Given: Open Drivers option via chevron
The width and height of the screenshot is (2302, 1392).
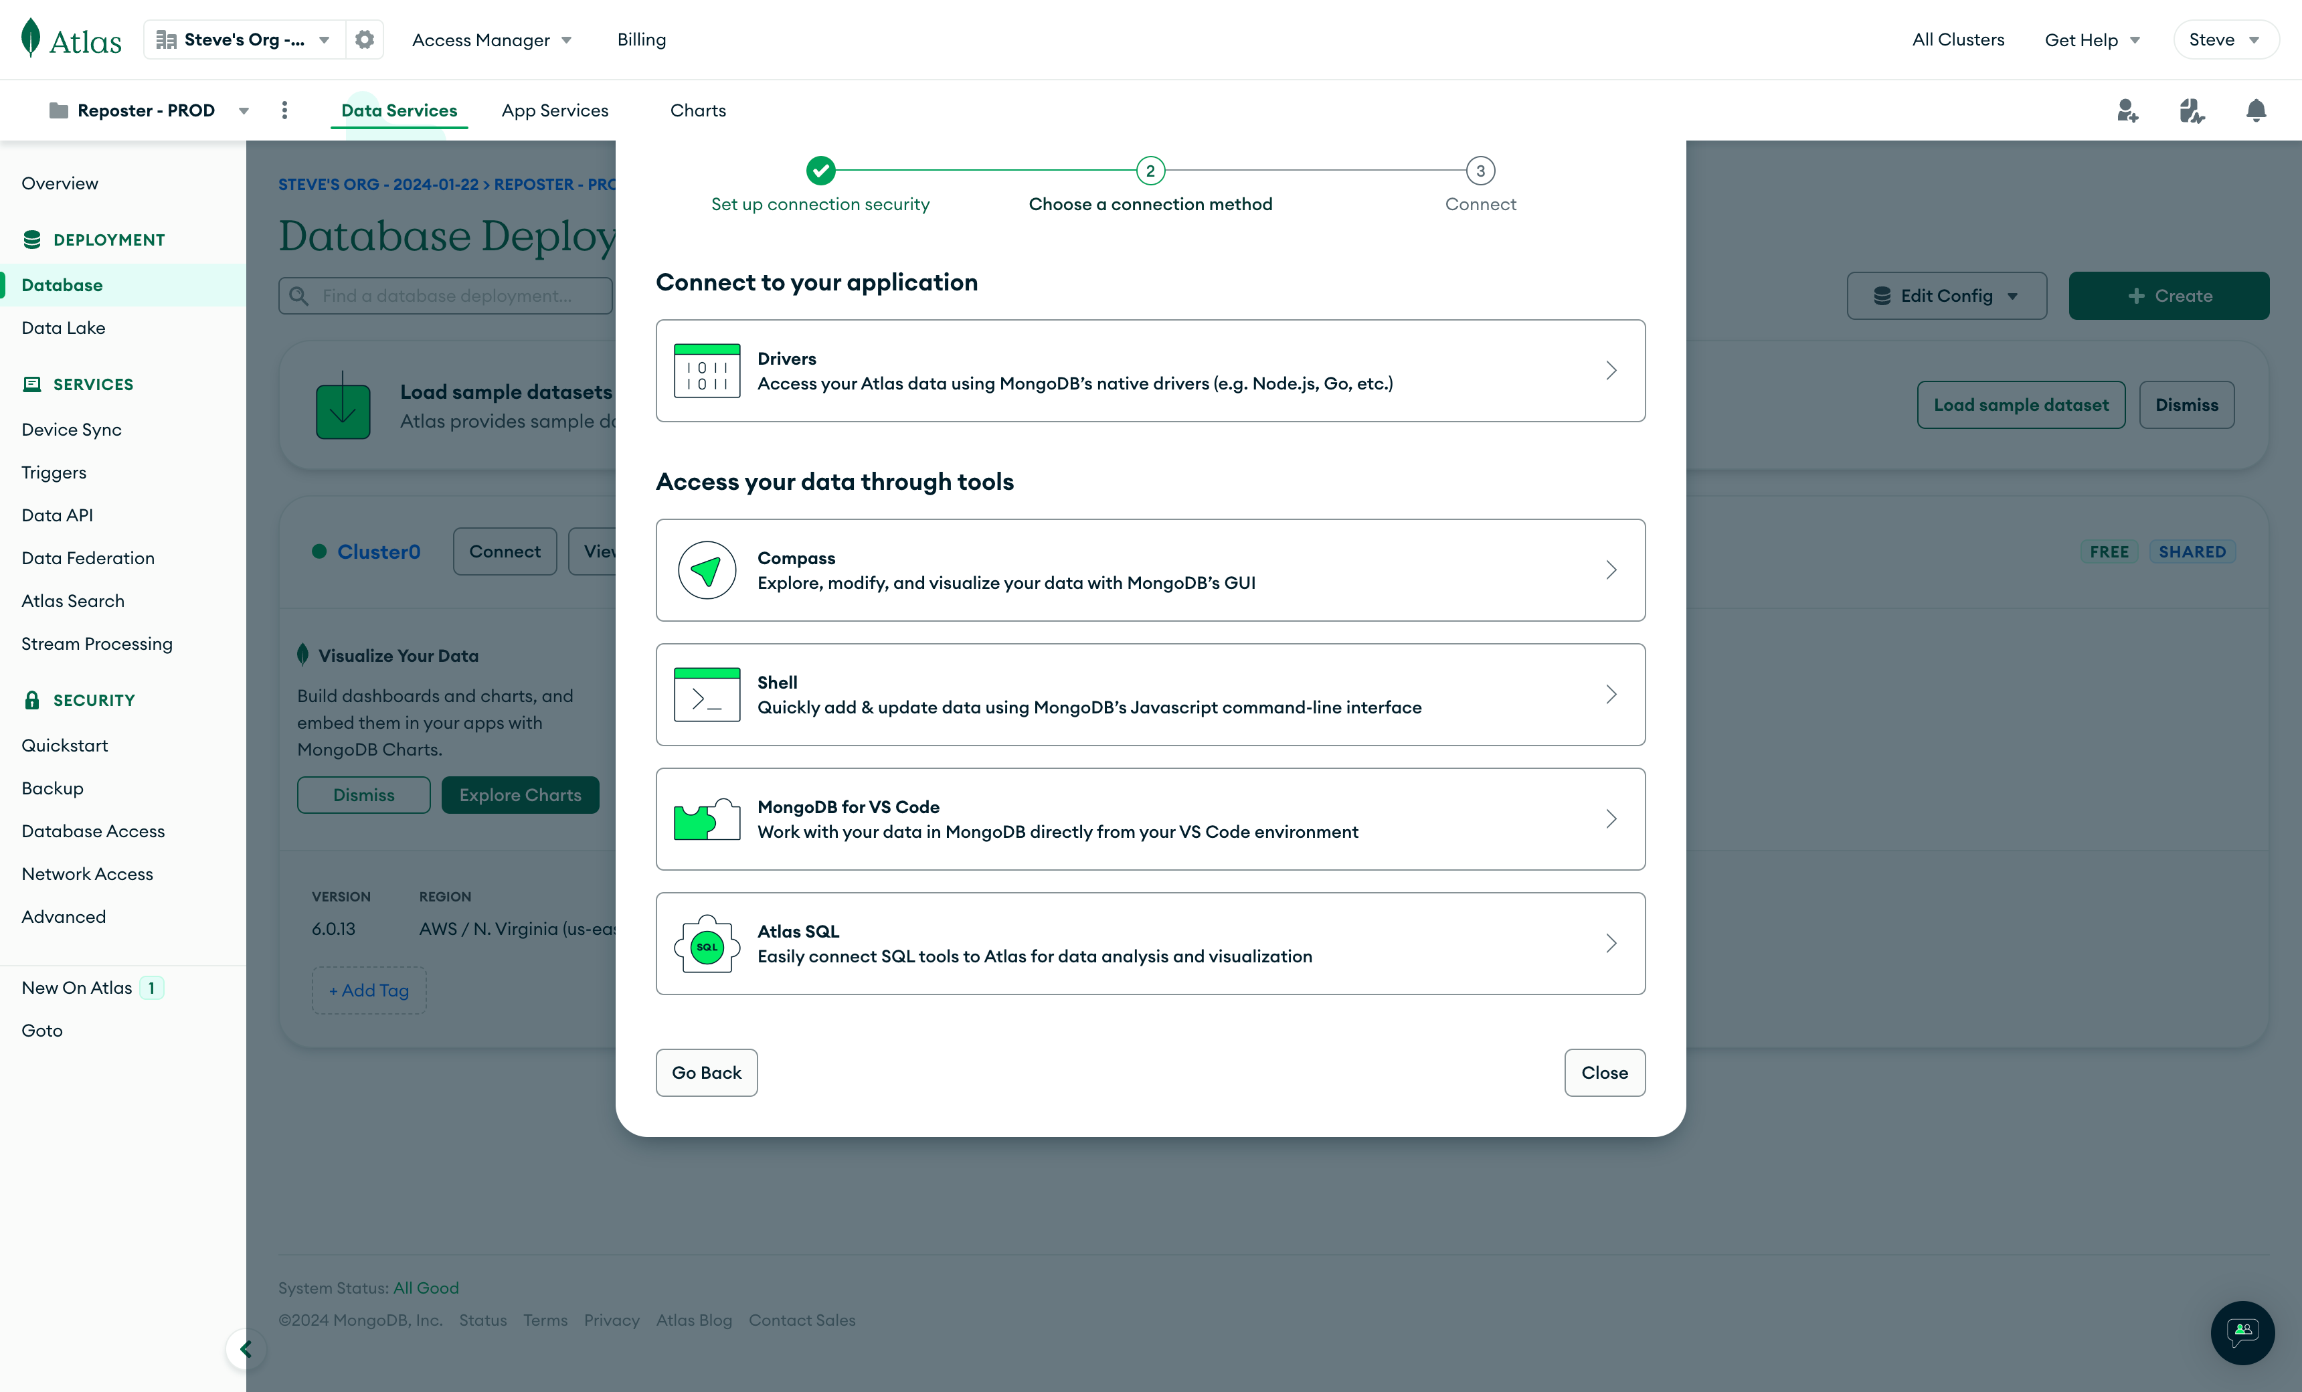Looking at the screenshot, I should click(x=1611, y=371).
